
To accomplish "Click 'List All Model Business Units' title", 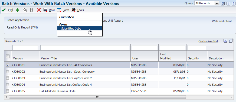I will pos(57,91).
